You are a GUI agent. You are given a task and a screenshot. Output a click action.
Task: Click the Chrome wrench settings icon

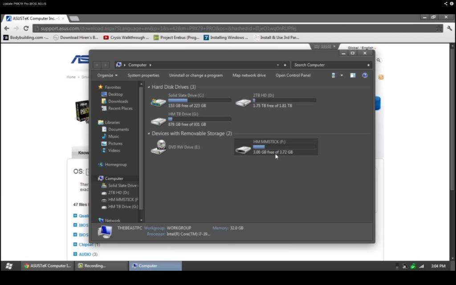coord(450,28)
